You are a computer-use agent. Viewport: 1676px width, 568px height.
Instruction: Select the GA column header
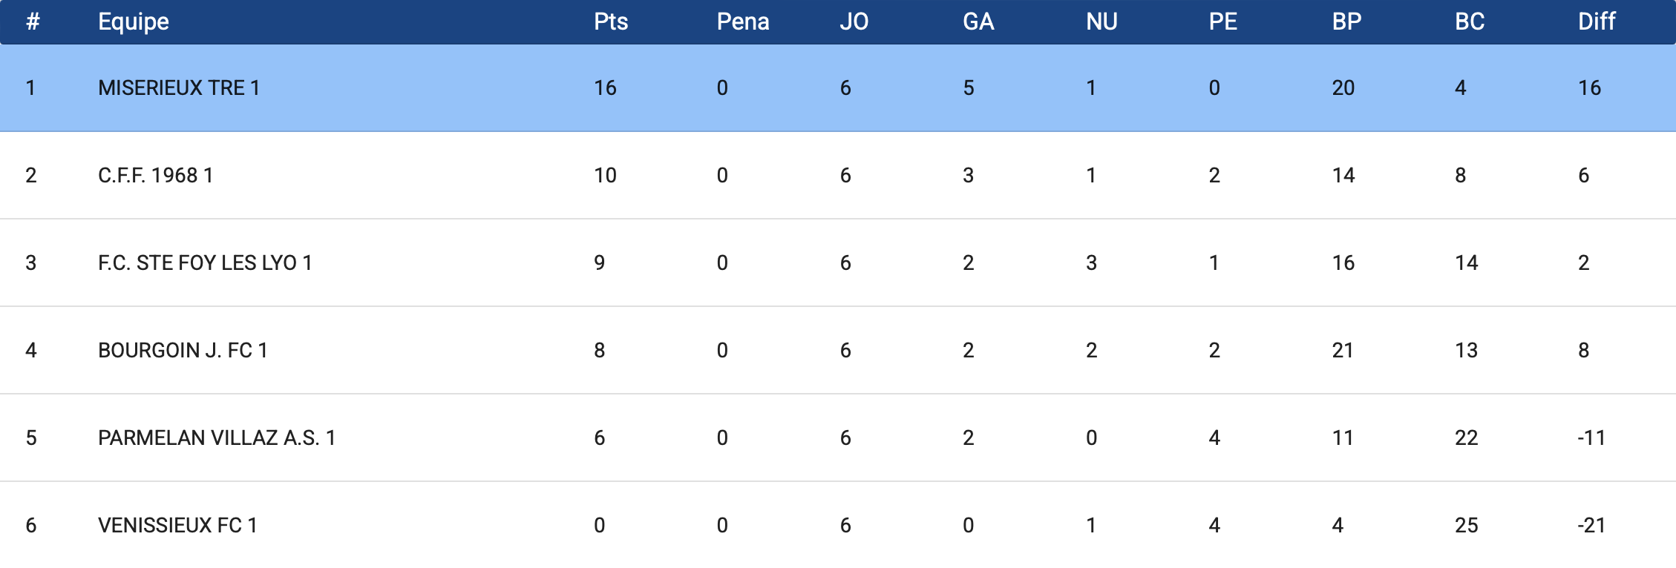978,22
